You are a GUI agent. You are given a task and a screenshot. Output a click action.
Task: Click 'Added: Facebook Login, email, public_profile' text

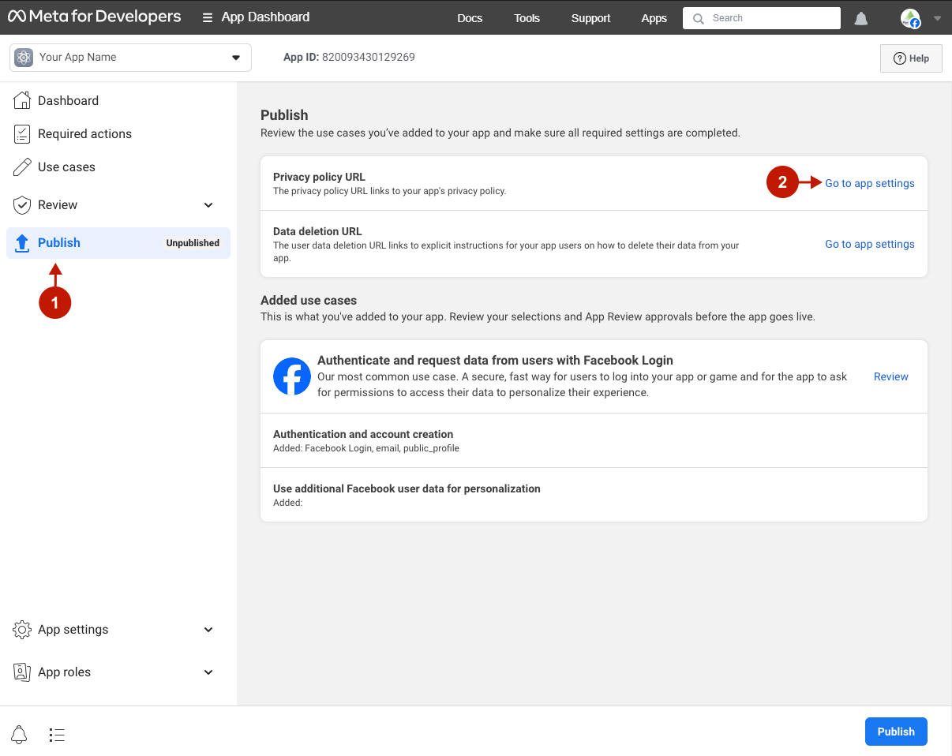pyautogui.click(x=366, y=448)
